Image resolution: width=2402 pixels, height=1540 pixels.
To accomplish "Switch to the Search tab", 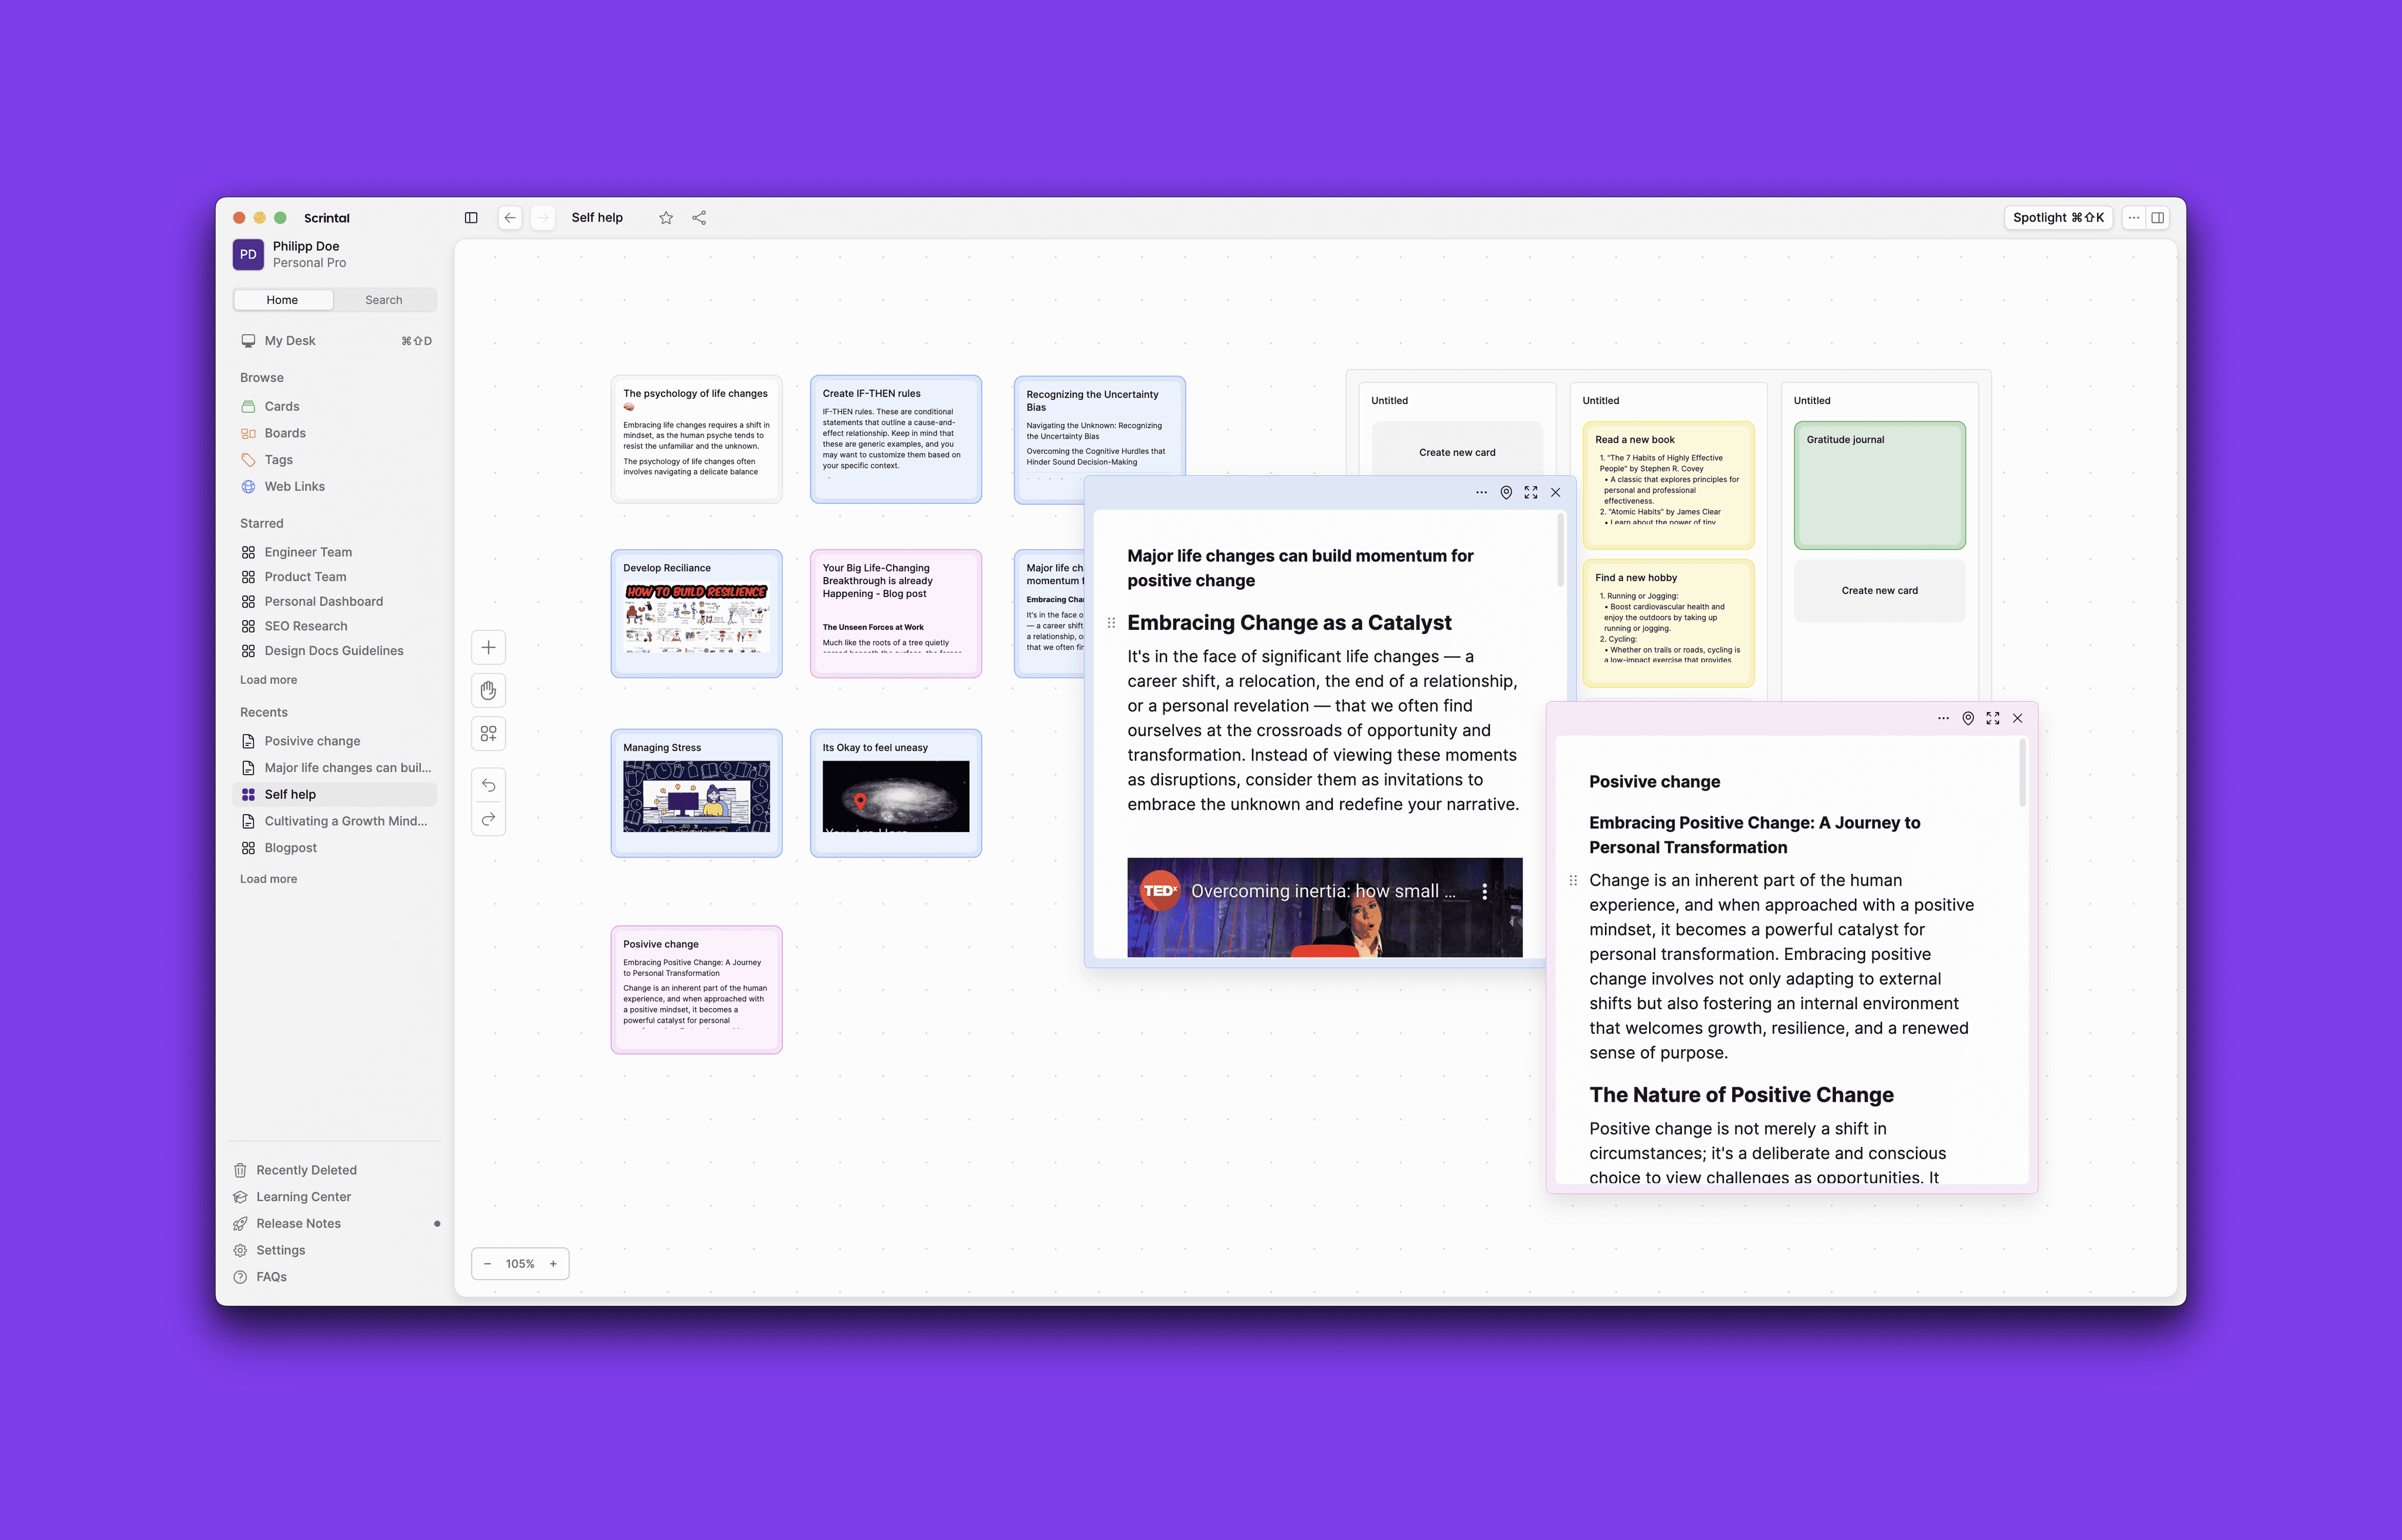I will (x=383, y=300).
